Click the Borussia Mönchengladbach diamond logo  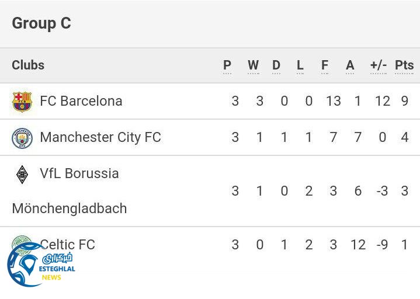click(22, 174)
